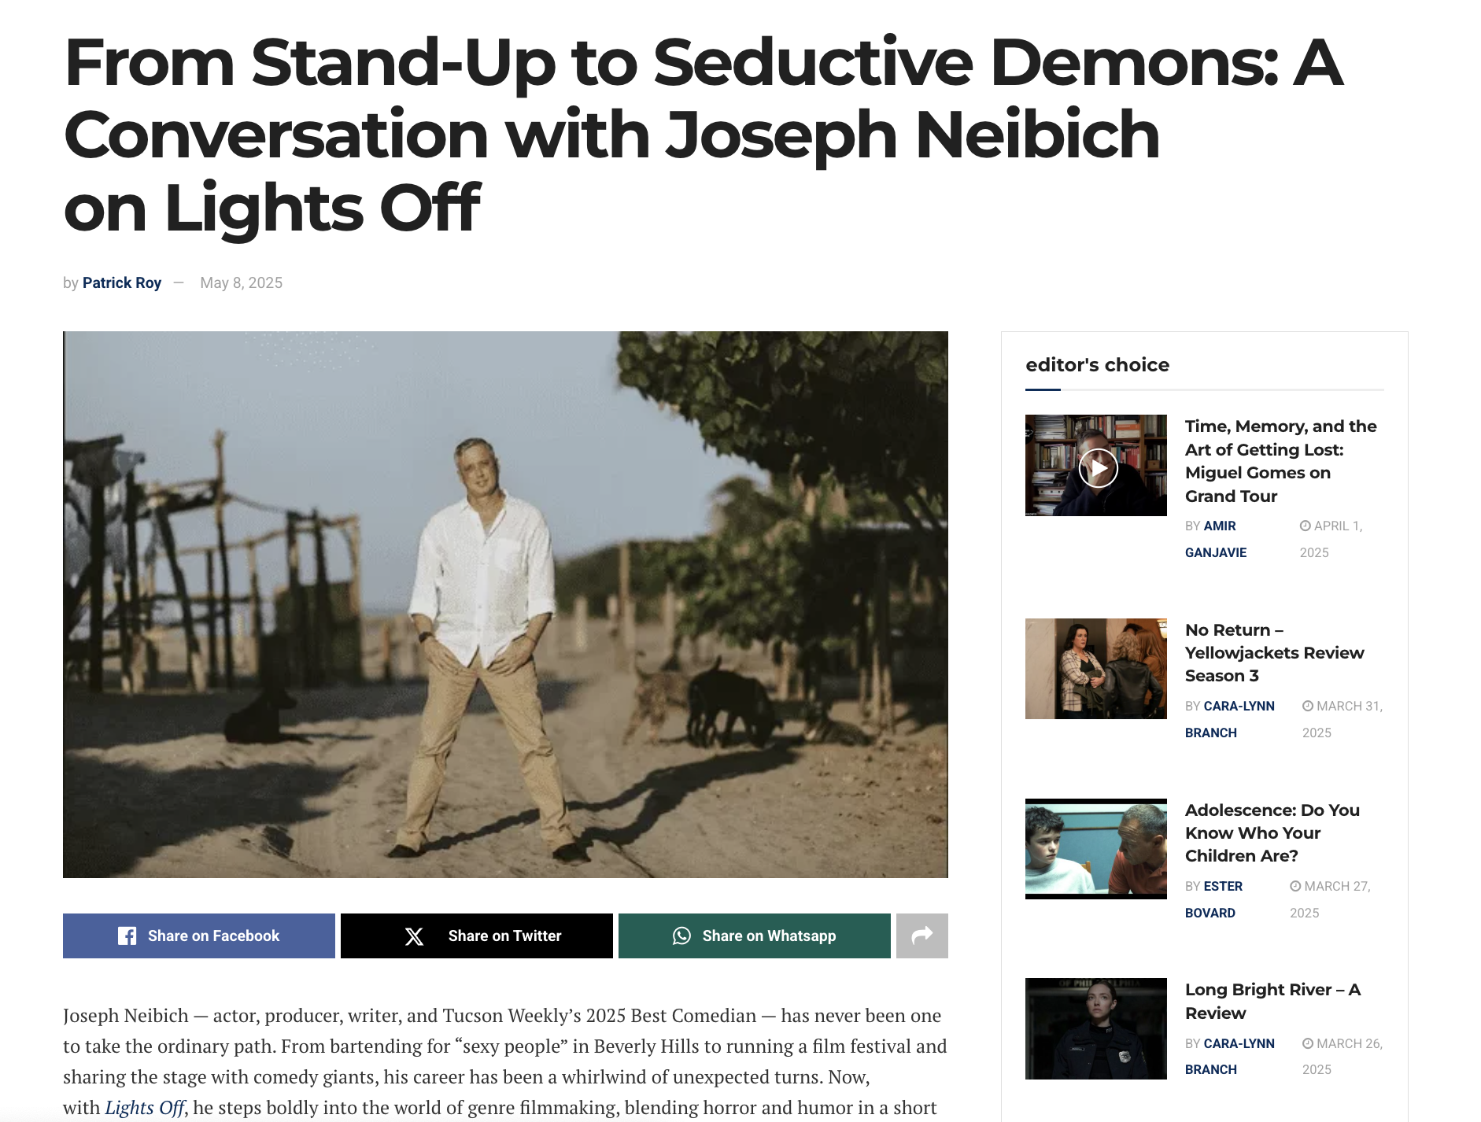Viewport: 1481px width, 1122px height.
Task: Open Adolescence: Do You Know article title
Action: [1272, 832]
